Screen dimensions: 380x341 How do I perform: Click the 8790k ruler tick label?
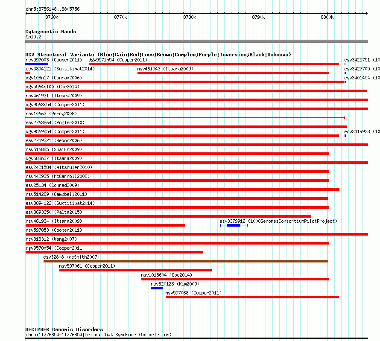[x=258, y=17]
